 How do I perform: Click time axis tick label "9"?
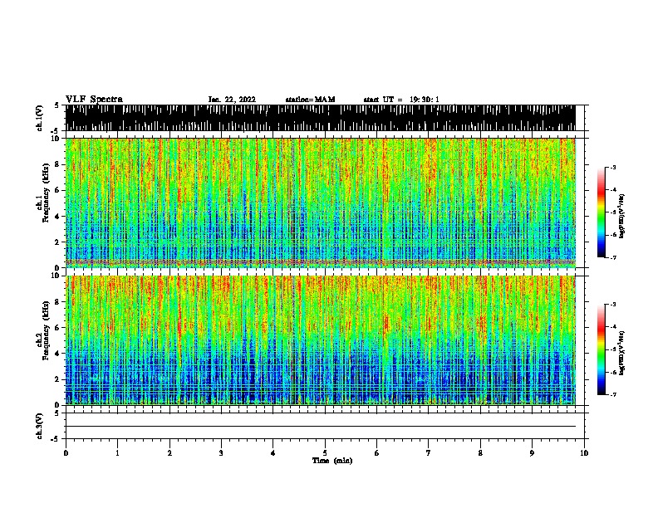pos(532,453)
